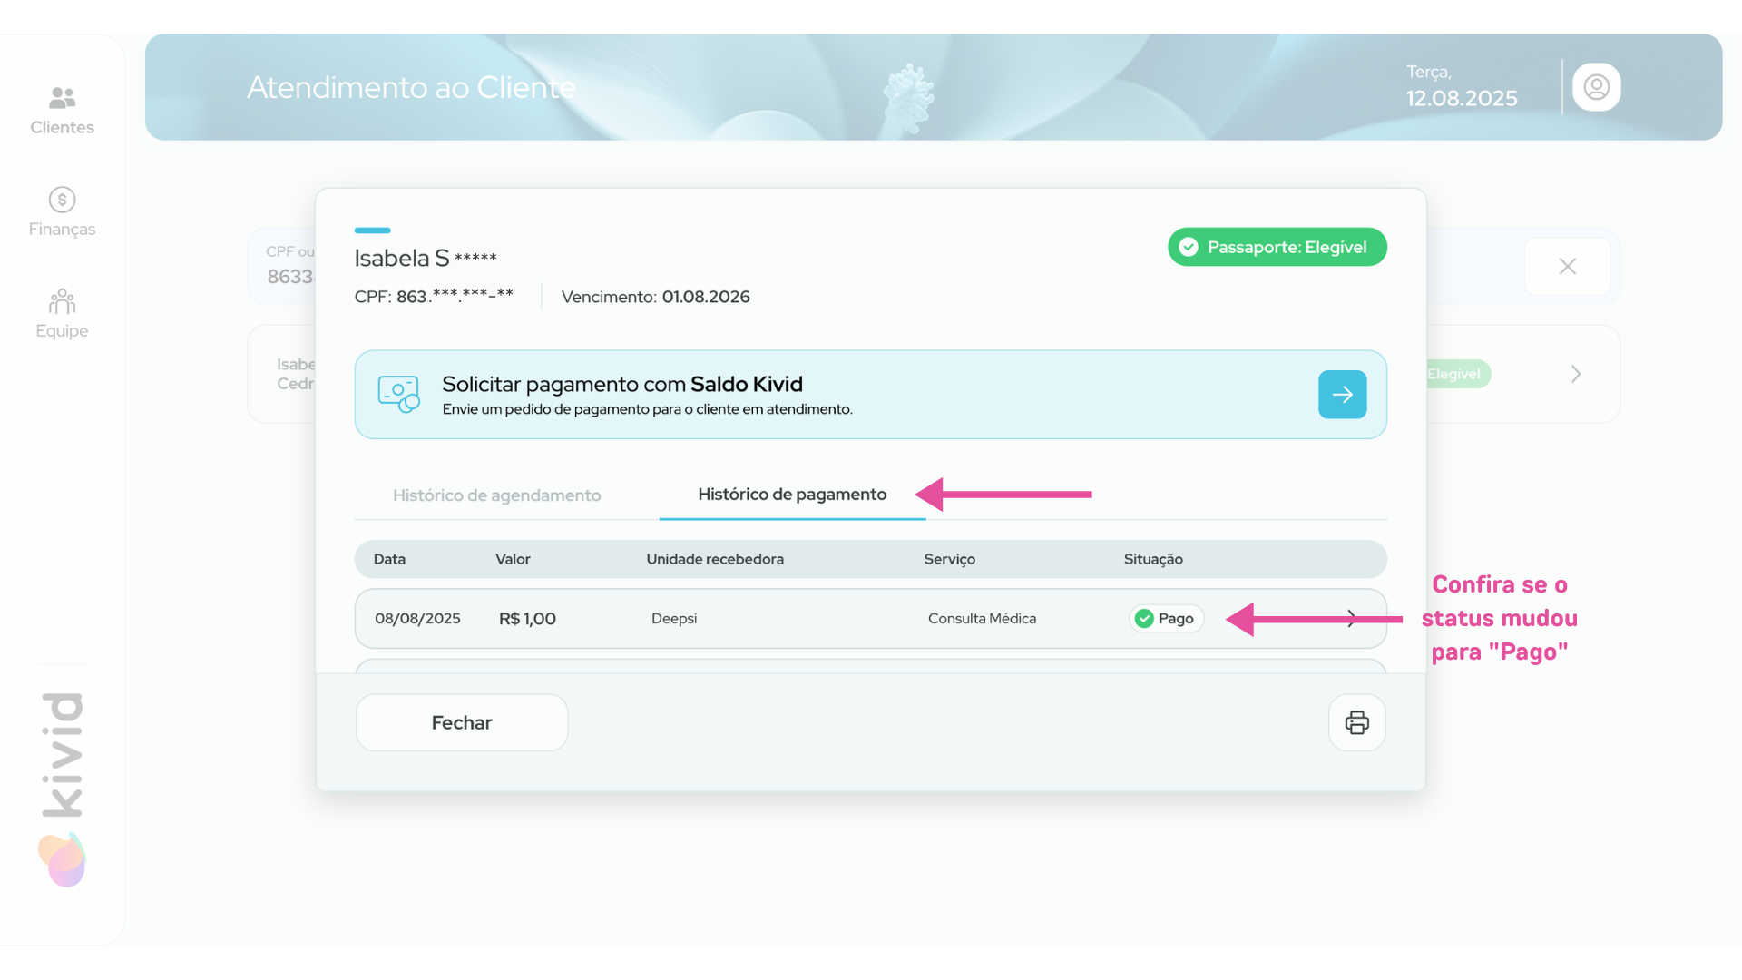Click the Passaporte: Elegível badge
Screen dimensions: 1742x980
1277,247
